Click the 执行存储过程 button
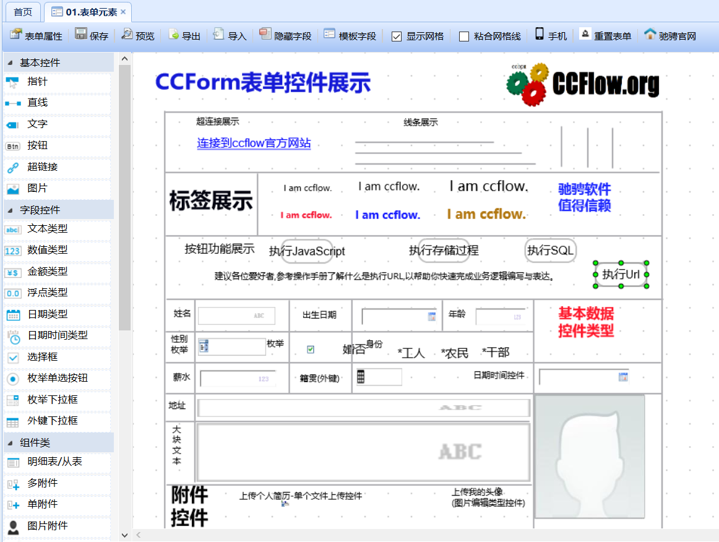The height and width of the screenshot is (542, 719). pyautogui.click(x=444, y=251)
